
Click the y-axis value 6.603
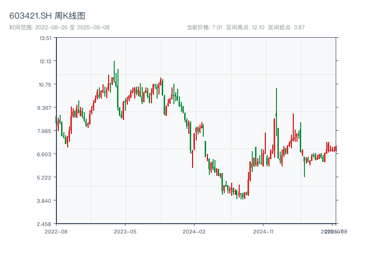44,154
